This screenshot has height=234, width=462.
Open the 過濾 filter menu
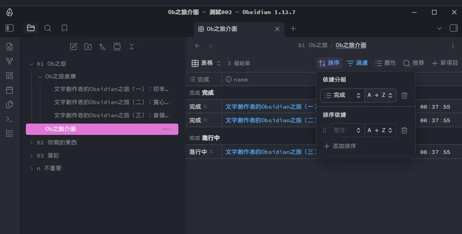pyautogui.click(x=357, y=63)
